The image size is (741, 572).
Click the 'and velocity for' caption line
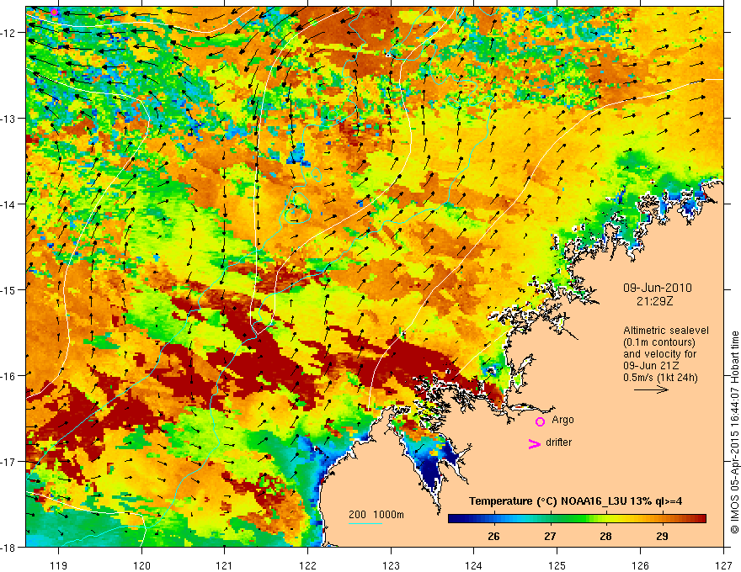[x=659, y=354]
